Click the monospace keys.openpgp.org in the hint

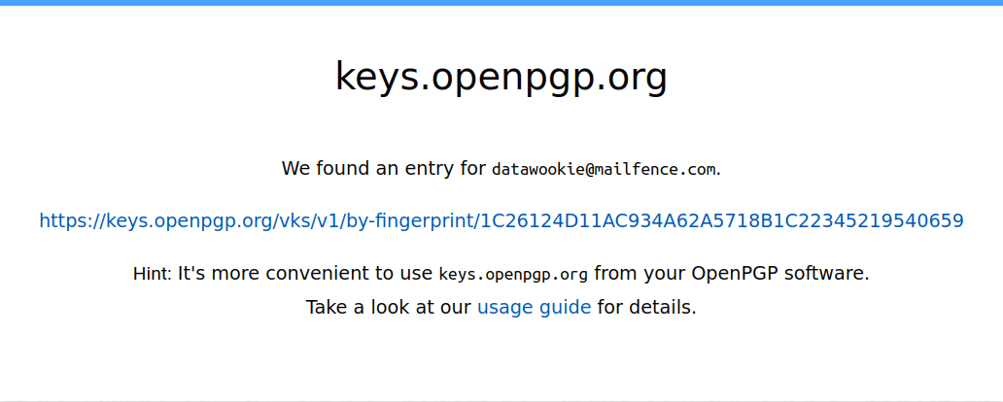[513, 274]
